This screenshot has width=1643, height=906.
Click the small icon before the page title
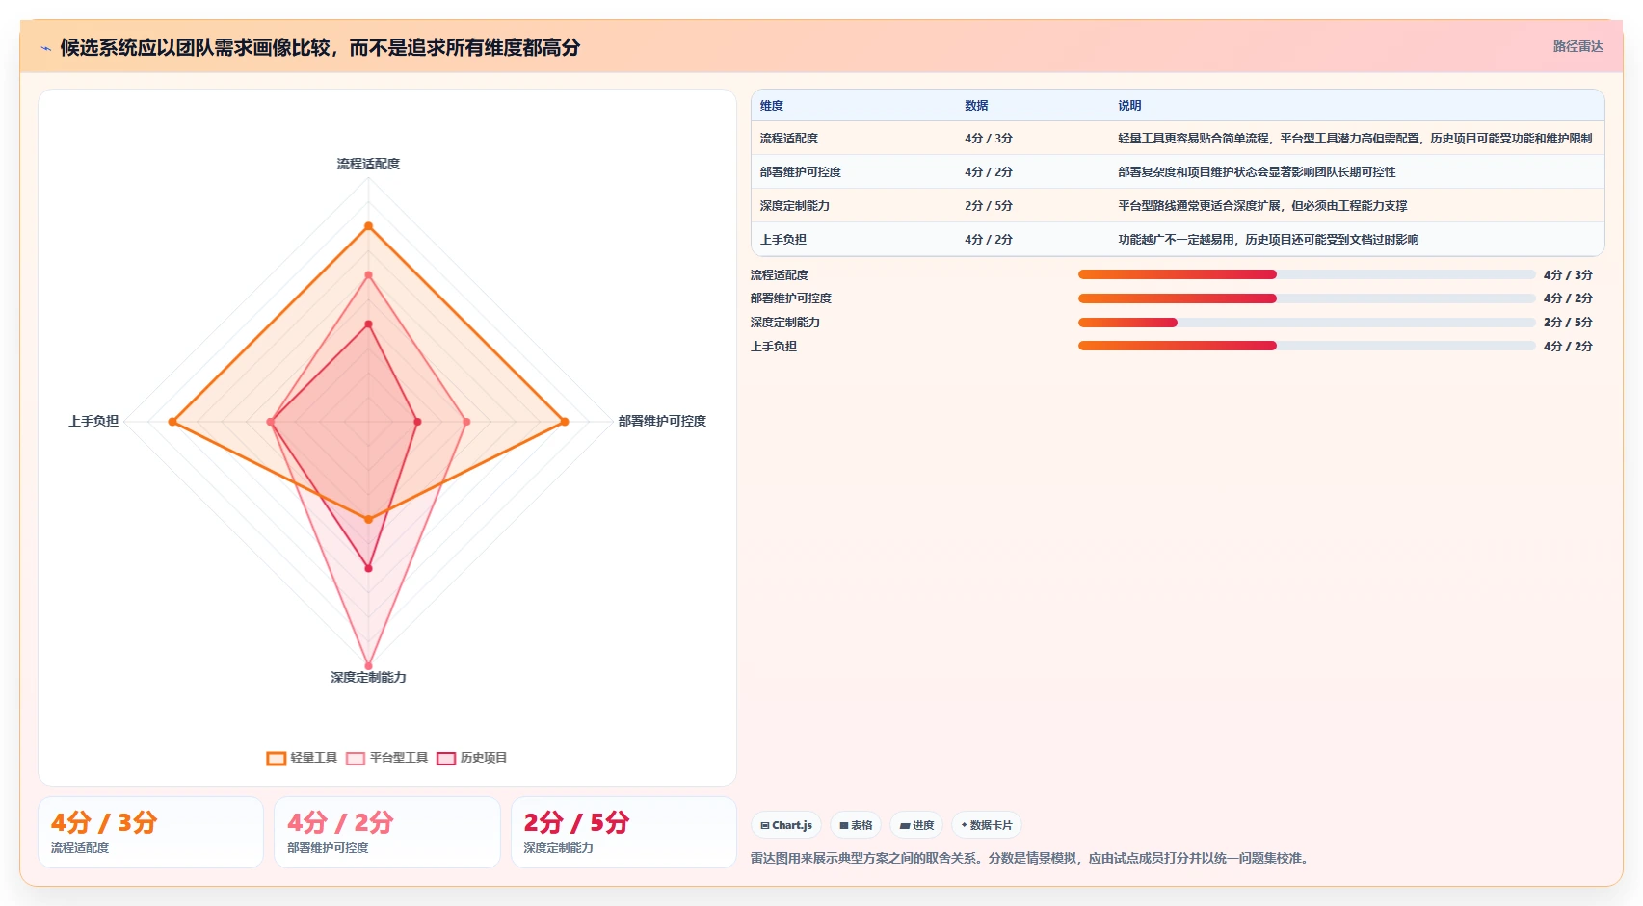tap(45, 48)
